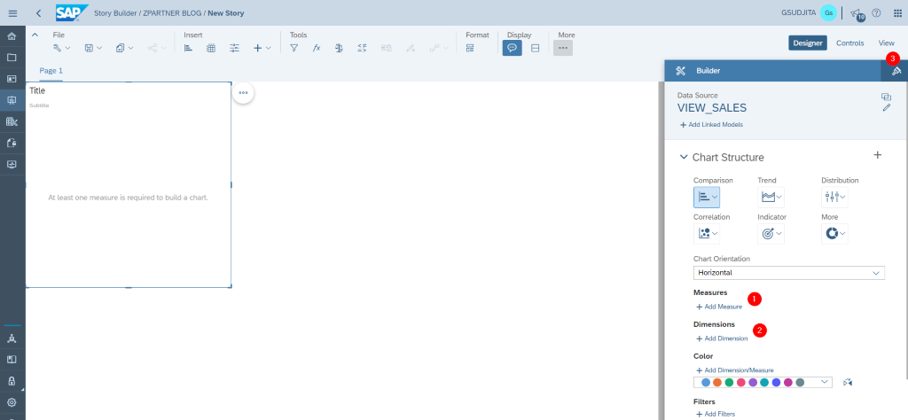
Task: Open the Help question mark icon
Action: click(x=876, y=12)
